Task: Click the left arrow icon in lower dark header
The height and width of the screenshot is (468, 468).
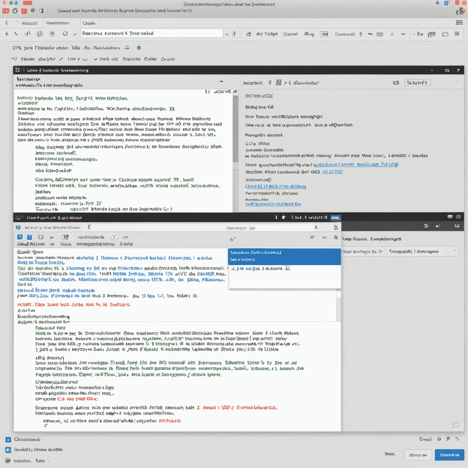Action: [x=284, y=217]
